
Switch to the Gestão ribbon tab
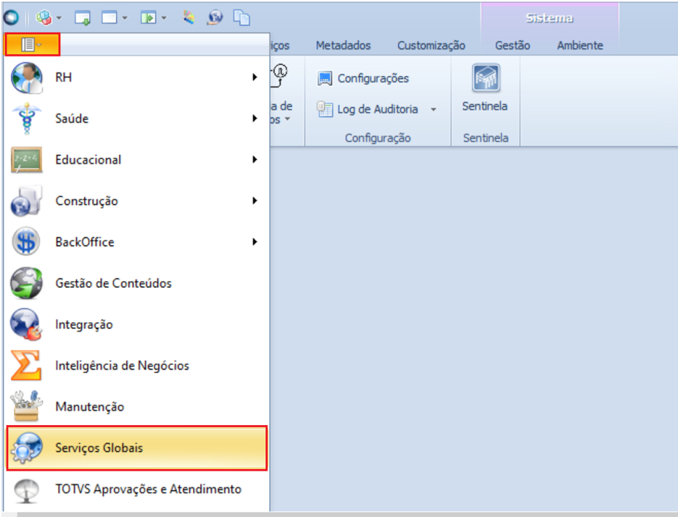(513, 46)
